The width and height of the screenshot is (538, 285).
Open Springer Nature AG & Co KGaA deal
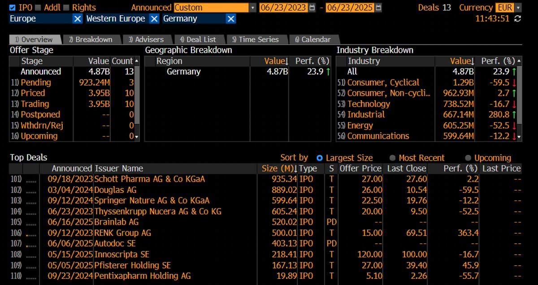(152, 200)
